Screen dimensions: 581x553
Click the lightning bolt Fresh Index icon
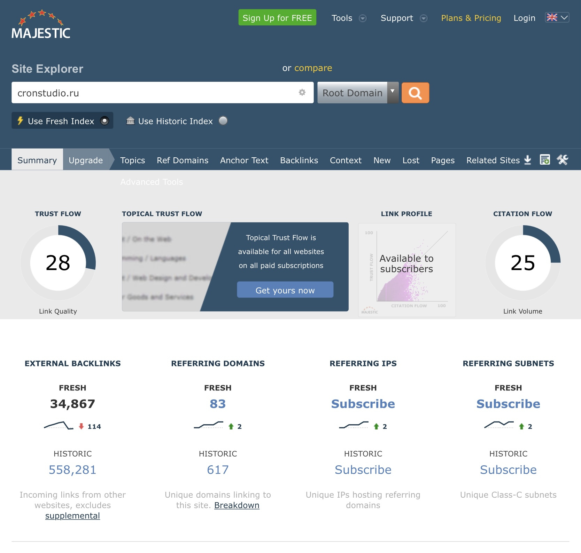20,120
